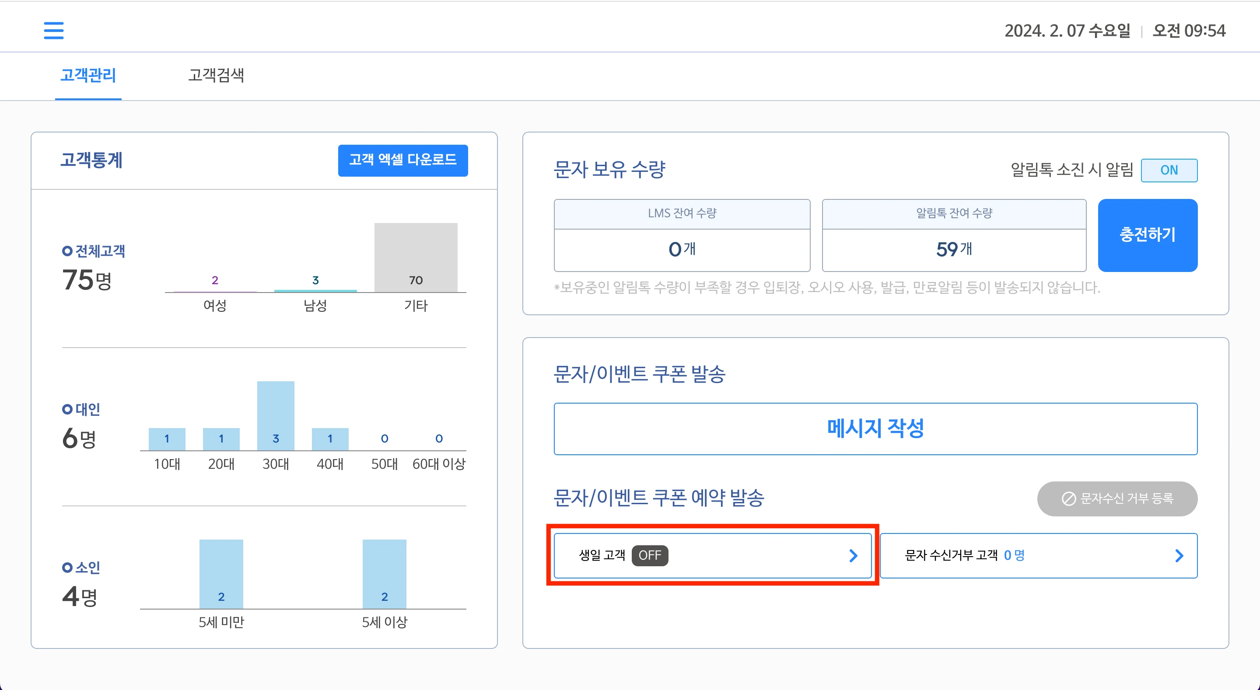Screen dimensions: 1260x690
Task: Click the 문자/이벤트 쿠폰 예약 발송 heading
Action: tap(658, 498)
